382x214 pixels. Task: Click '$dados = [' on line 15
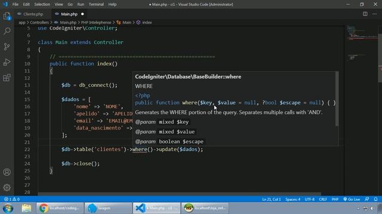pyautogui.click(x=76, y=99)
